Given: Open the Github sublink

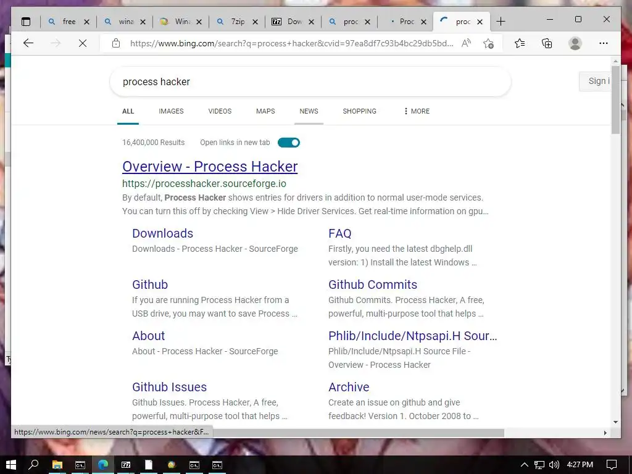Looking at the screenshot, I should 150,285.
